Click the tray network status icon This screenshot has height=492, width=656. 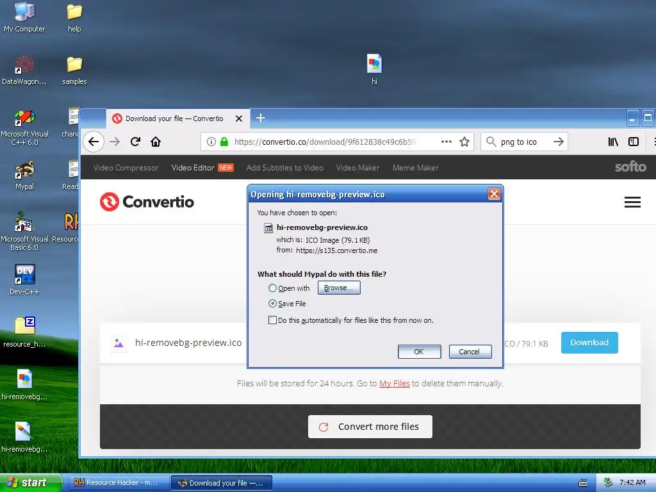(609, 483)
